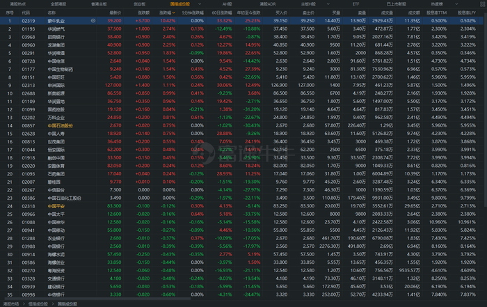Expand the dropdown arrow beside 热度榜 tab
The height and width of the screenshot is (307, 487).
coord(456,4)
